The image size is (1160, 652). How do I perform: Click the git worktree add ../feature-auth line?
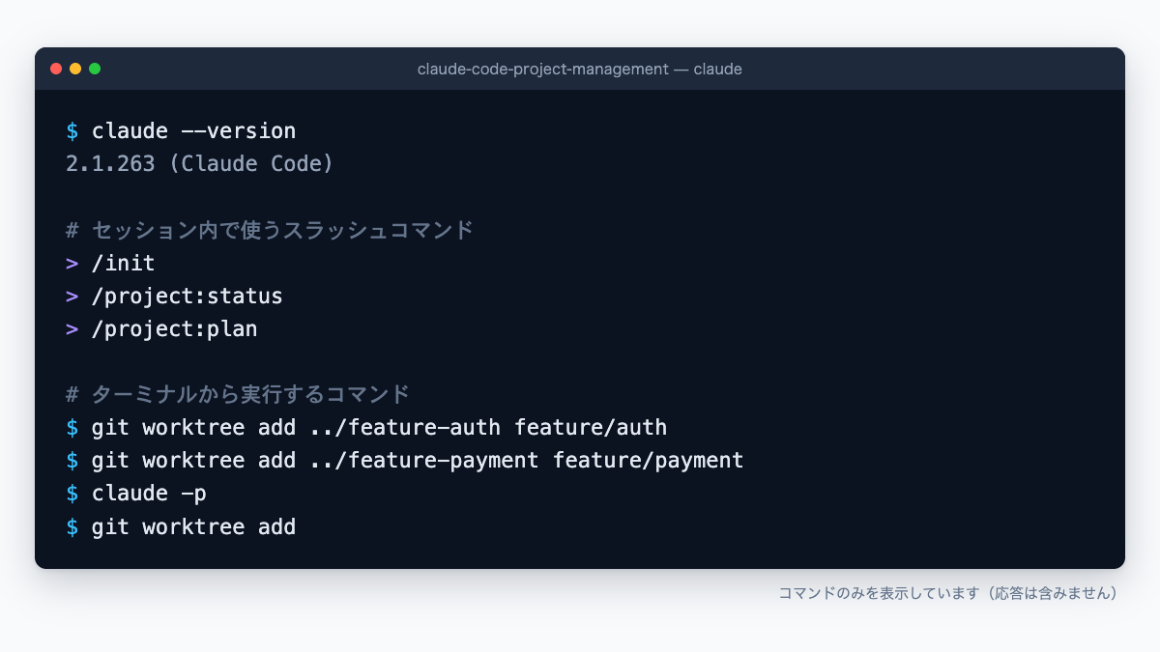pyautogui.click(x=366, y=428)
